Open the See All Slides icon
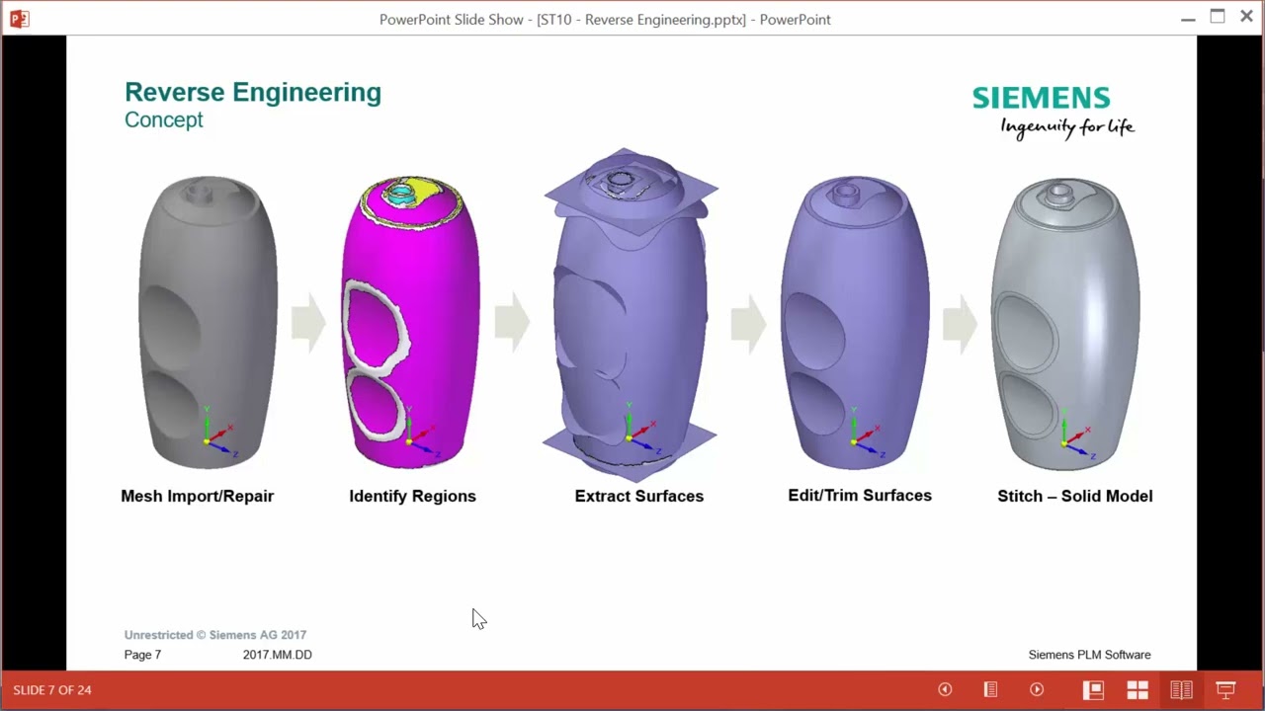This screenshot has width=1265, height=711. [x=990, y=689]
